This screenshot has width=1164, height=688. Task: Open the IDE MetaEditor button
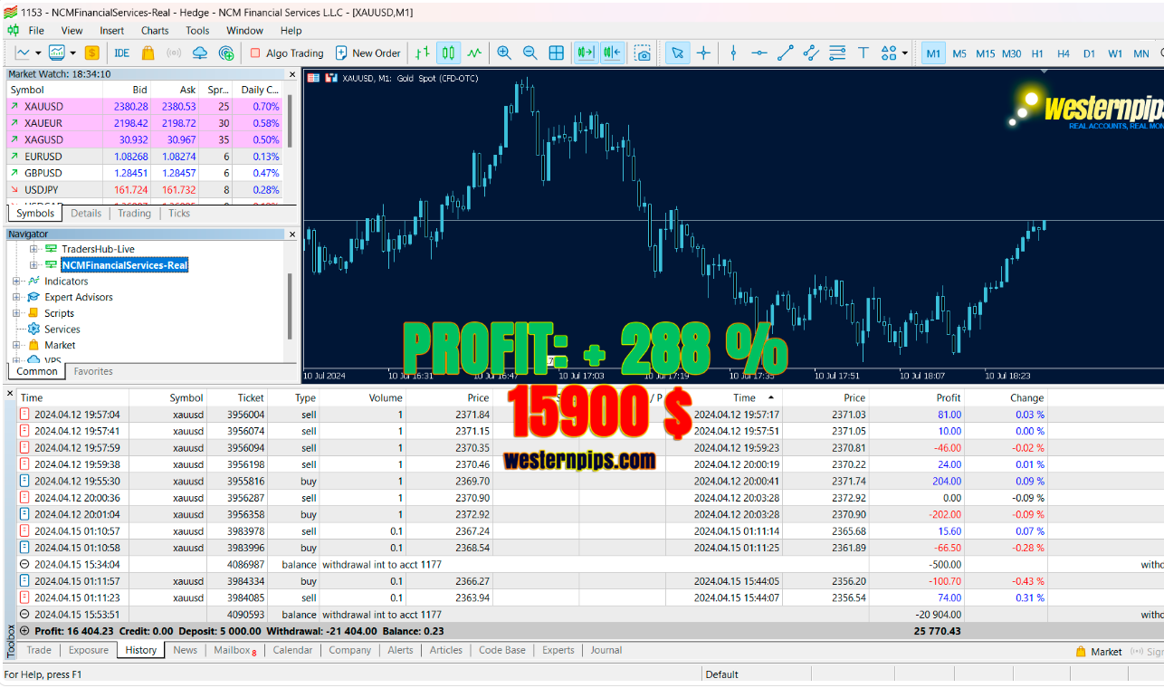coord(122,53)
